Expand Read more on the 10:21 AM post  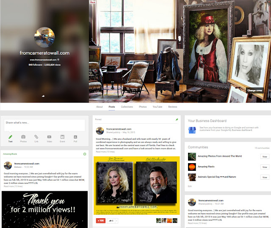point(197,223)
